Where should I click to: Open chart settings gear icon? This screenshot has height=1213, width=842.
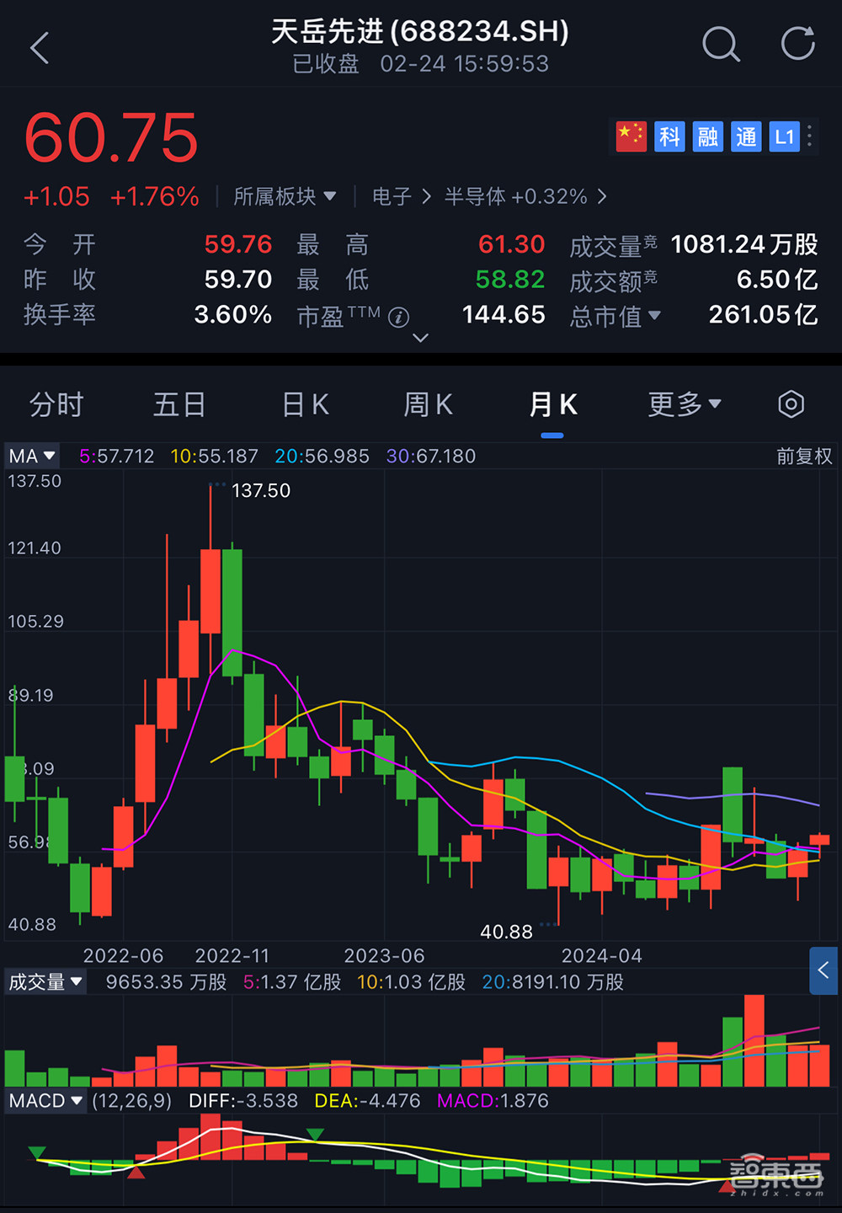click(791, 404)
